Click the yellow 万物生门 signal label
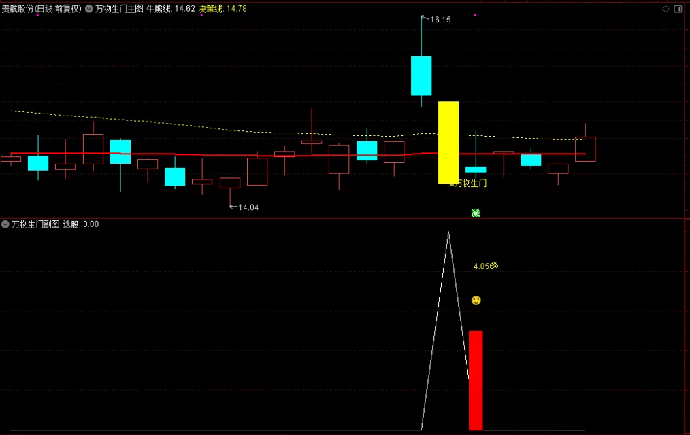The image size is (690, 435). [470, 183]
